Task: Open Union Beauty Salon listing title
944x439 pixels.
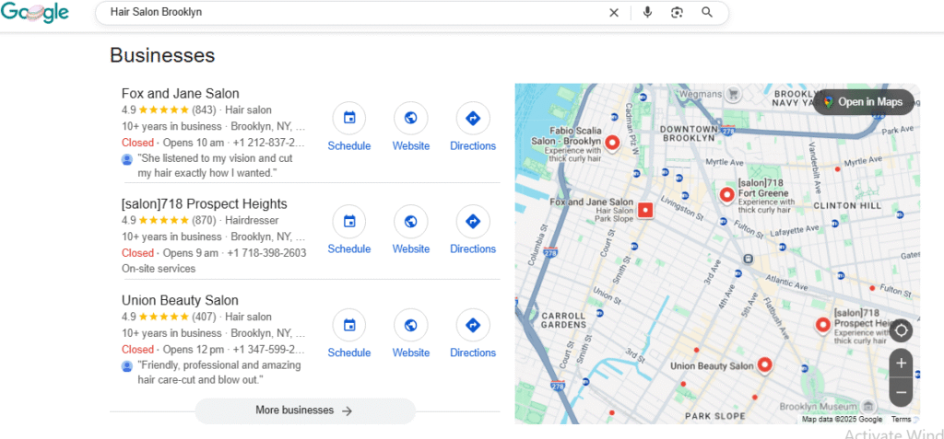Action: pos(180,300)
